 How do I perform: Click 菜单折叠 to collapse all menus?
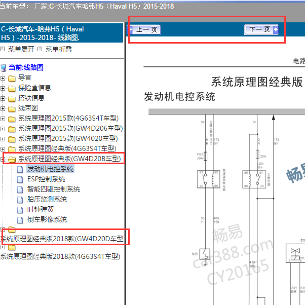[x=59, y=49]
